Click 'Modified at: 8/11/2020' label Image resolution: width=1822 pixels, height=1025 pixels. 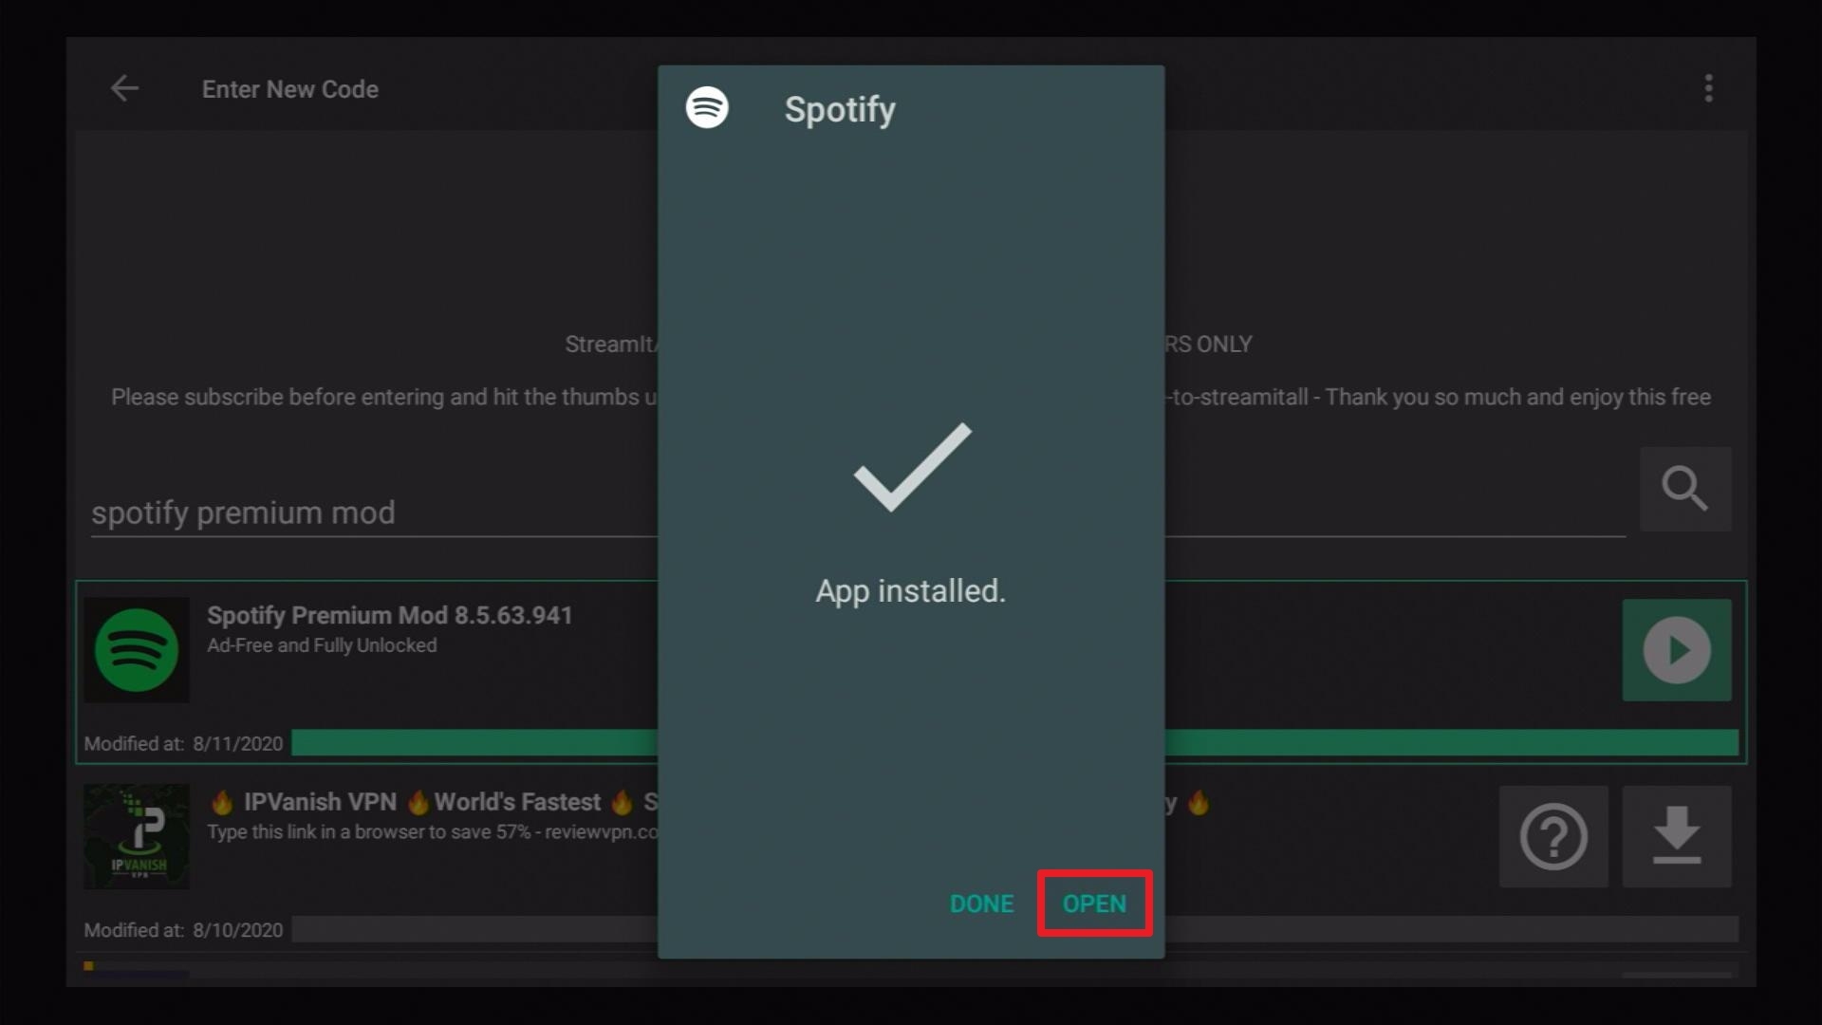(183, 744)
